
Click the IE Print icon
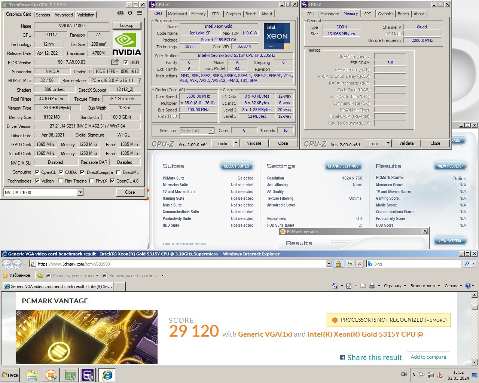tap(372, 286)
